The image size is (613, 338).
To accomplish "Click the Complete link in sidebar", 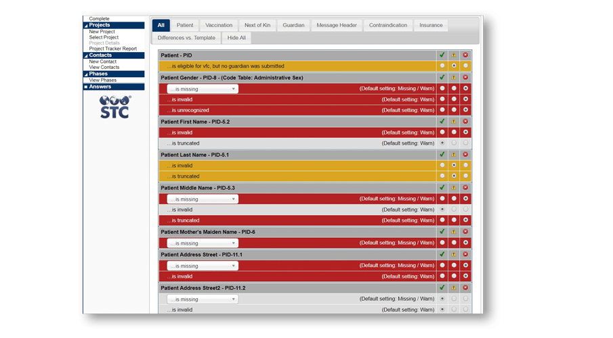I will pyautogui.click(x=100, y=19).
